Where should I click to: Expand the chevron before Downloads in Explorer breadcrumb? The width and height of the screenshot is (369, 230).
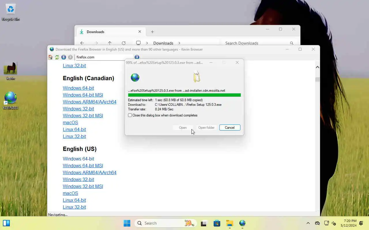(147, 43)
